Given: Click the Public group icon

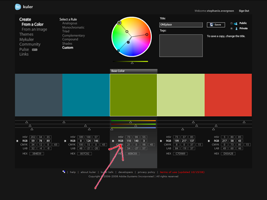Looking at the screenshot, I should point(236,23).
